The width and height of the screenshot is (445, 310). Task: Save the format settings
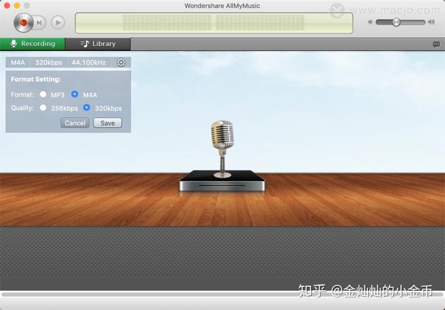tap(107, 123)
